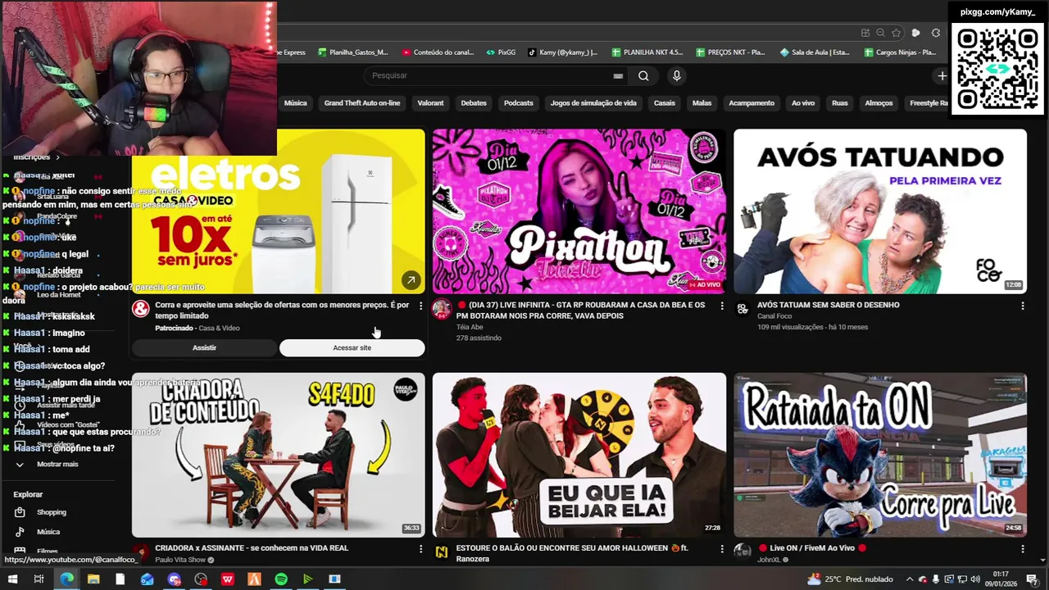1049x590 pixels.
Task: Open PLANILHA NKT 4.5 bookmark
Action: [x=647, y=52]
